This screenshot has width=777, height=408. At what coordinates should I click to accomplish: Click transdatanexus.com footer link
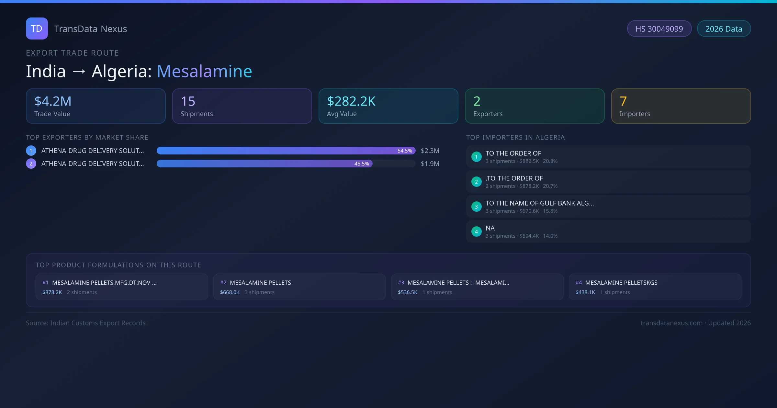671,323
